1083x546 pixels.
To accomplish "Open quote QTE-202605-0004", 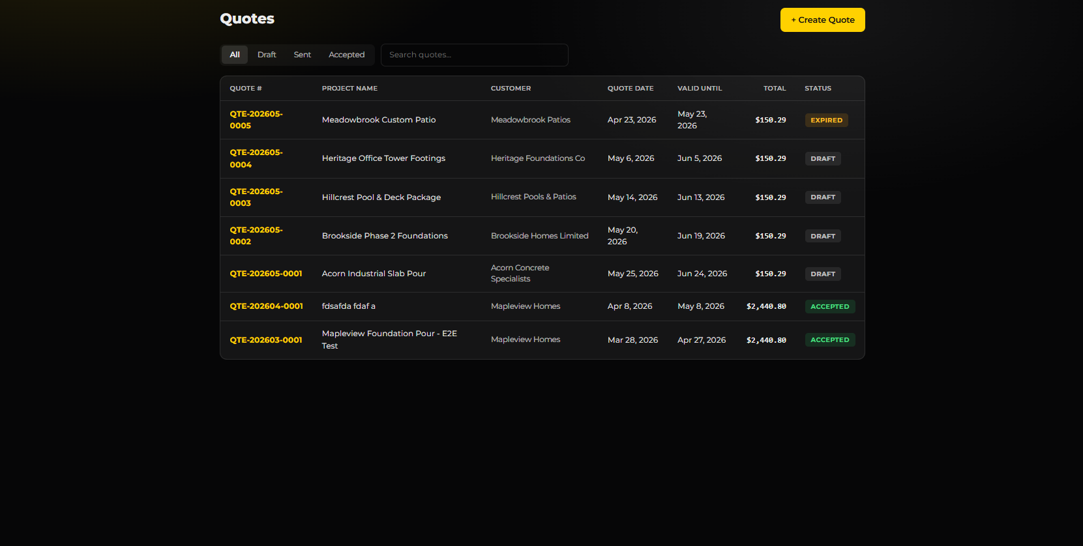I will tap(256, 158).
